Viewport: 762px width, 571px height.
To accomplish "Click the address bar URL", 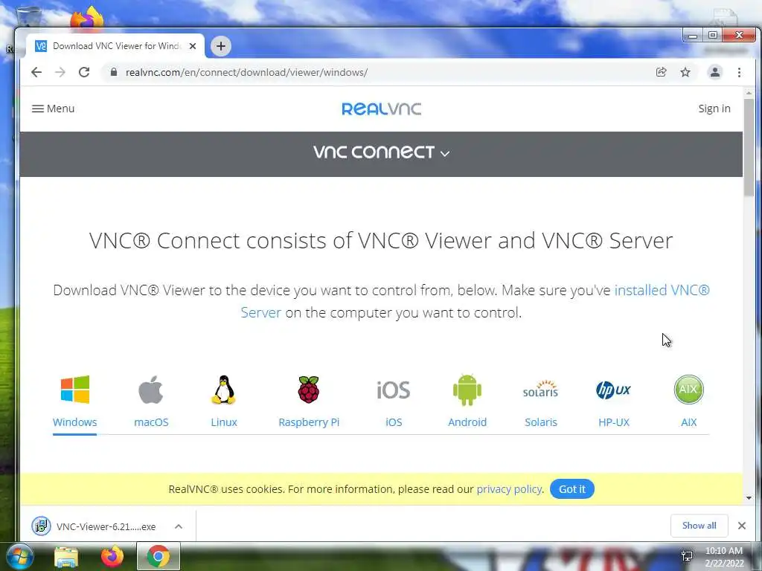I will click(x=246, y=72).
